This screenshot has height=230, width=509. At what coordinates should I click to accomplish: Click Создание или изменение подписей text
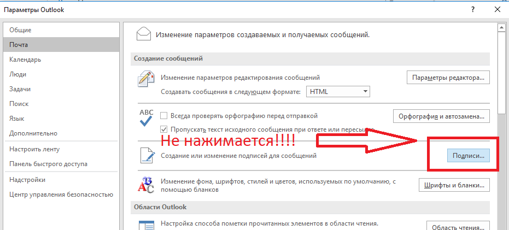point(238,156)
